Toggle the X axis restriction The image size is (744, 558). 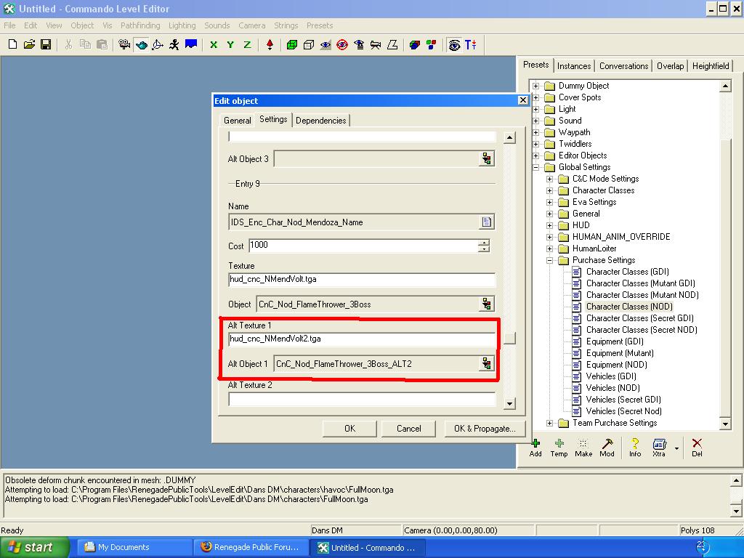tap(214, 45)
